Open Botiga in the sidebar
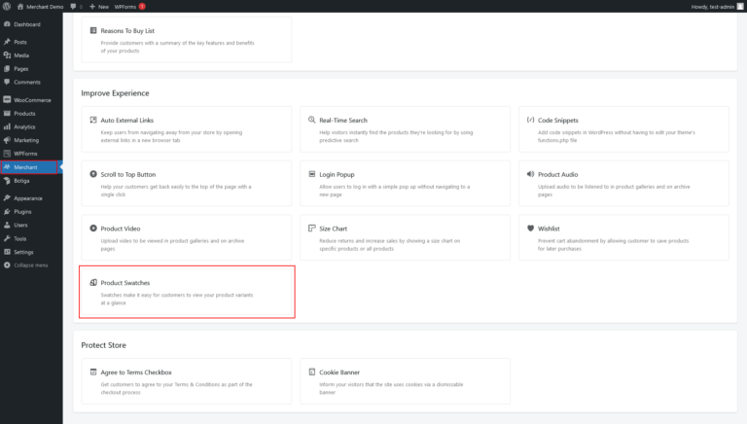This screenshot has width=747, height=424. point(31,181)
